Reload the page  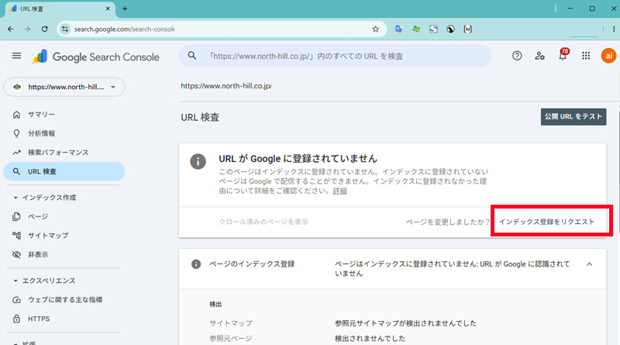tap(45, 29)
